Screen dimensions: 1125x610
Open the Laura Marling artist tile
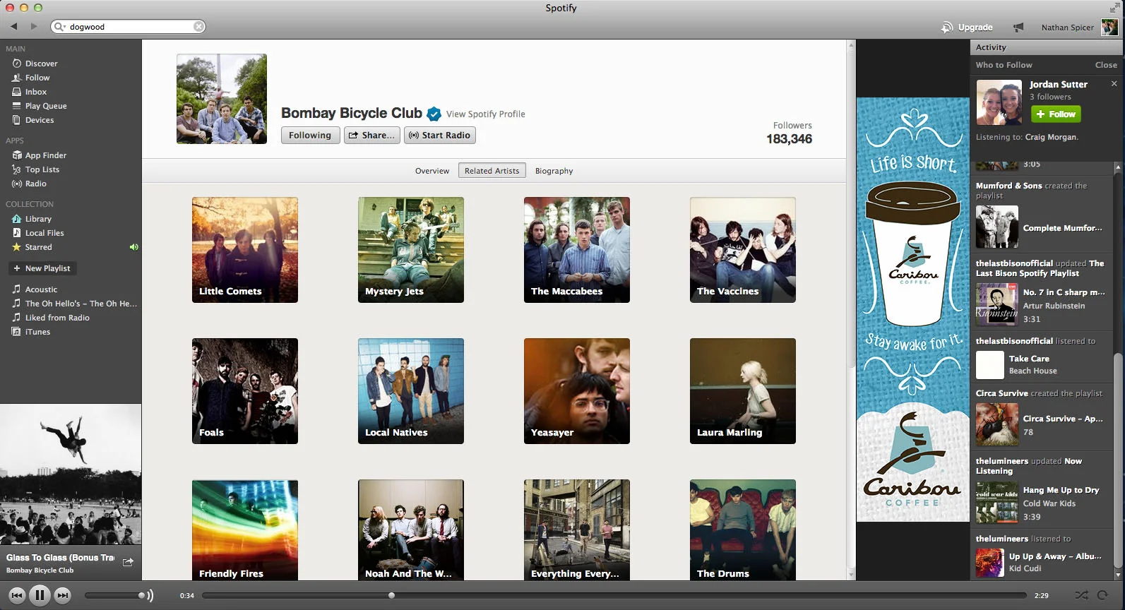coord(743,391)
